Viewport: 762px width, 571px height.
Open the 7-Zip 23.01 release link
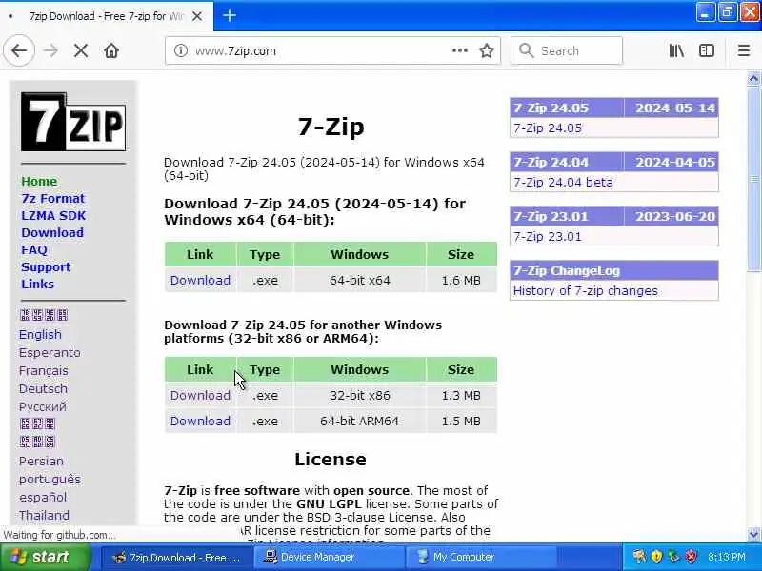click(548, 236)
